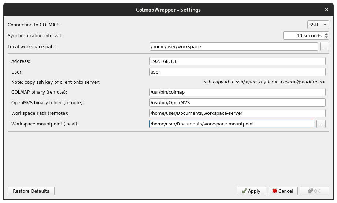337x203 pixels.
Task: Apply the settings changes
Action: 252,191
